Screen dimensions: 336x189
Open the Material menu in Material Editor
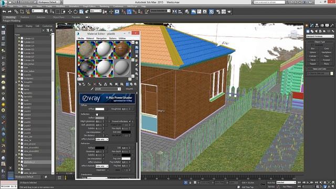tap(90, 38)
